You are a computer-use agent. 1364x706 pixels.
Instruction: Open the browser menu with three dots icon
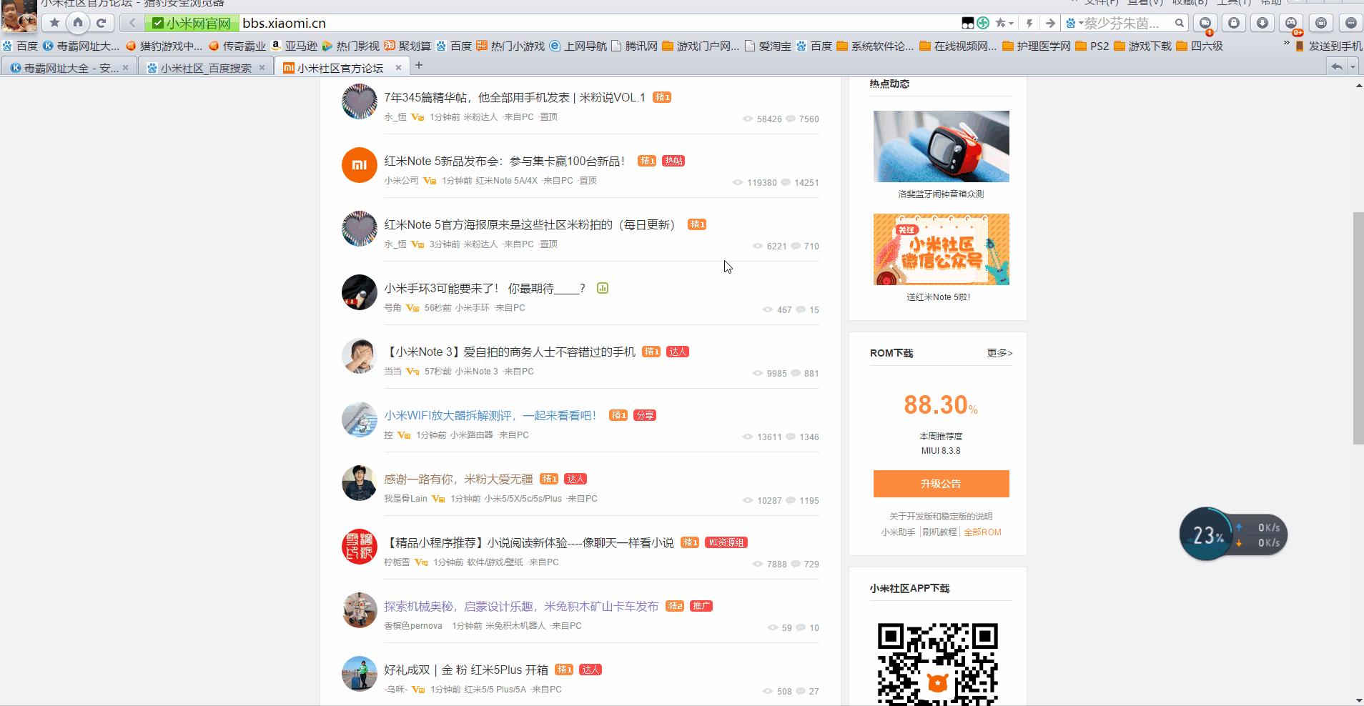pos(1350,23)
